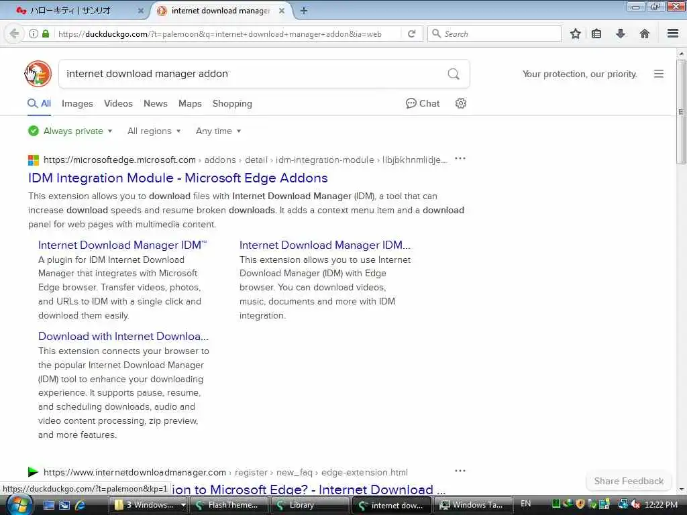687x515 pixels.
Task: Click the Microsoft favicon beside first result
Action: click(34, 160)
